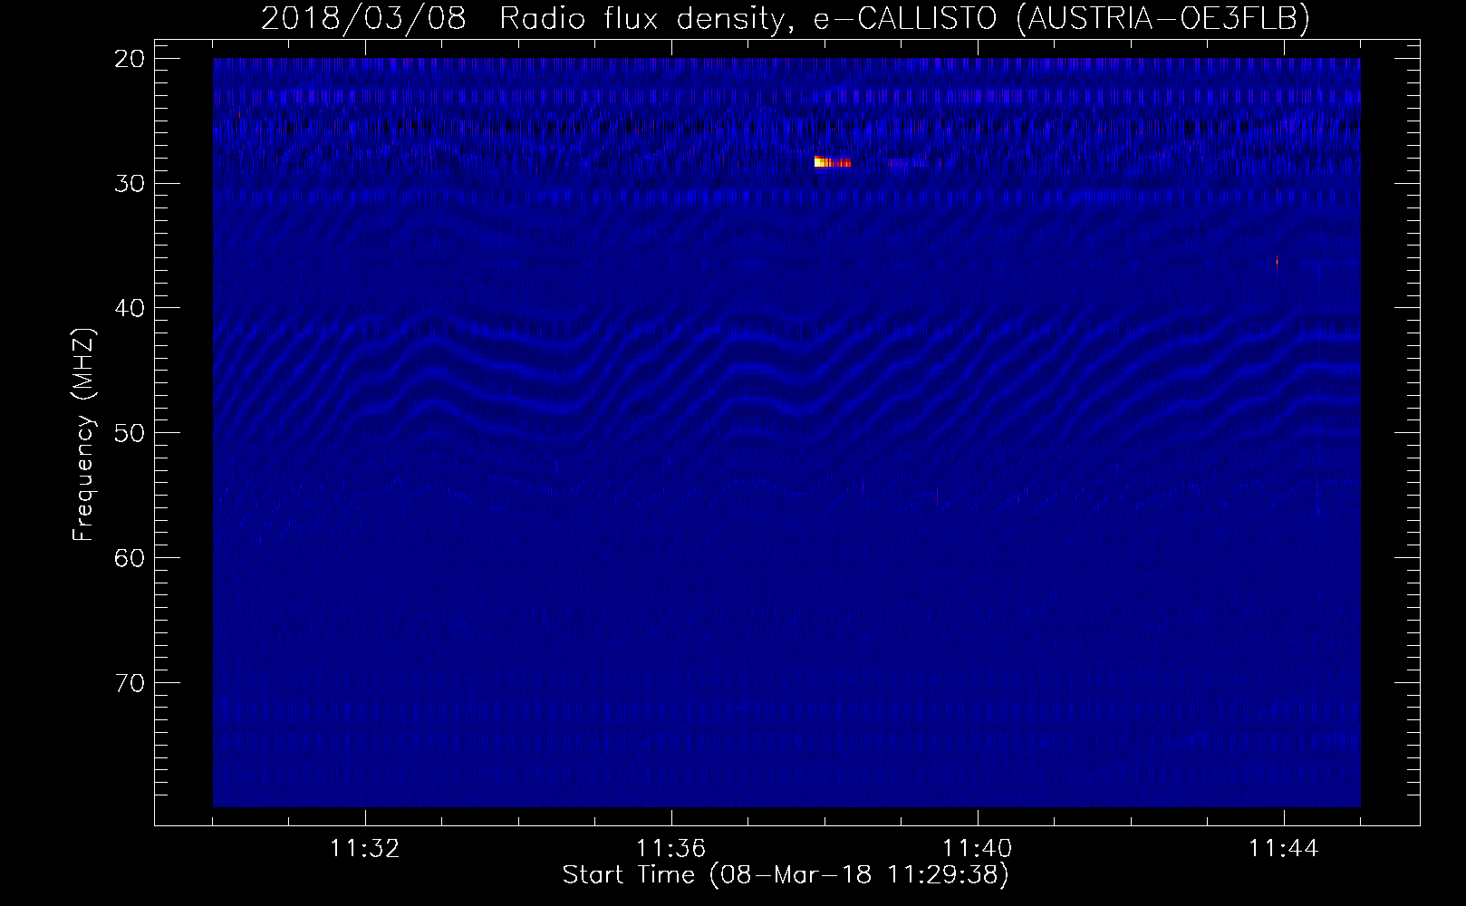Click the 11:40 time tick label
Screen dimensions: 1466x906
point(978,849)
